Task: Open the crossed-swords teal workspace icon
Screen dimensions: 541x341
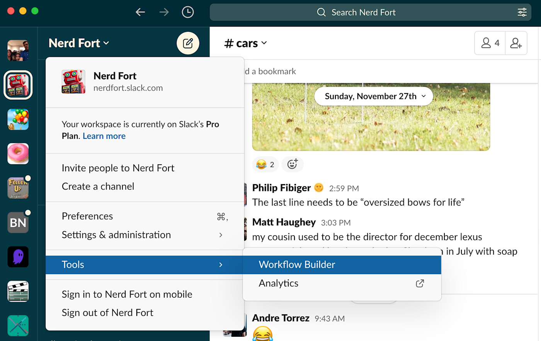Action: click(18, 326)
